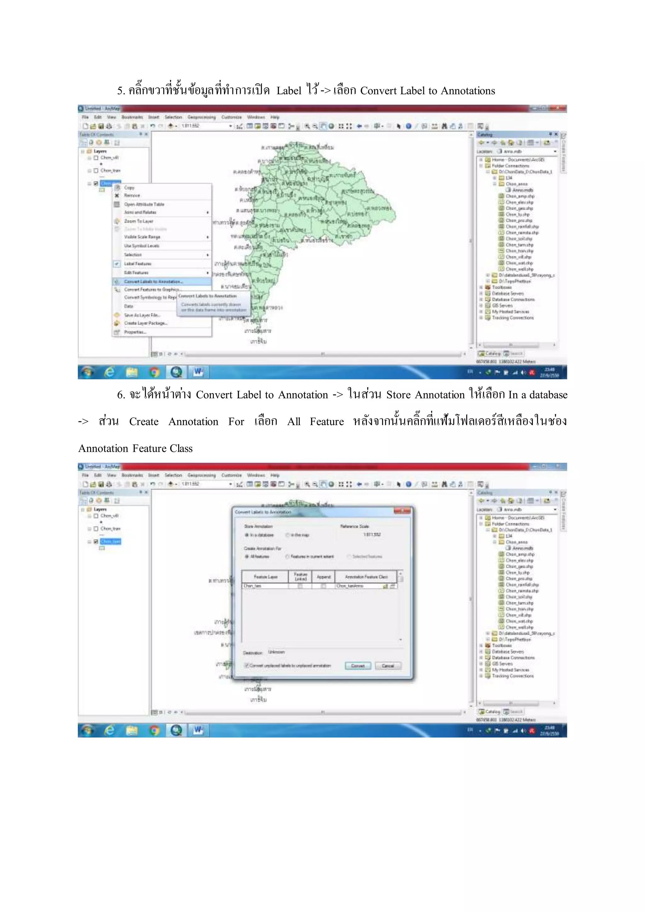Click Full Extent globe icon in lower toolbar
Image resolution: width=645 pixels, height=912 pixels.
click(x=331, y=484)
